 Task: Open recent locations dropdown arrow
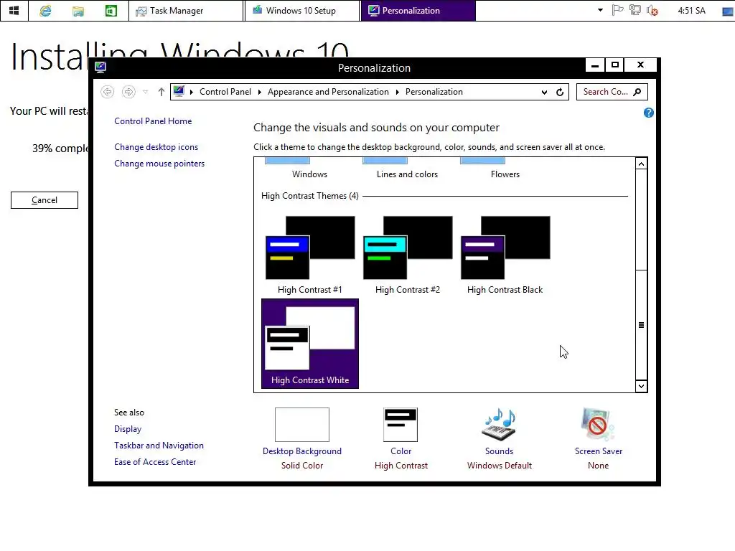pos(145,92)
